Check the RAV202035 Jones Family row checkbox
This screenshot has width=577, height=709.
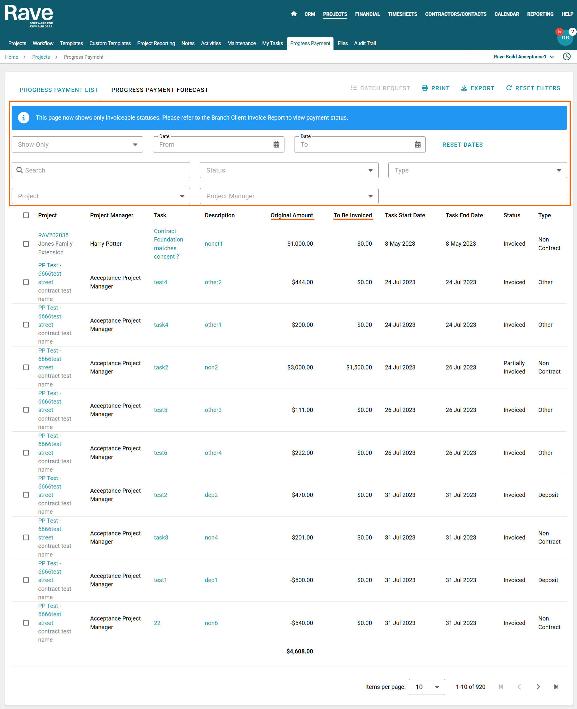point(26,244)
